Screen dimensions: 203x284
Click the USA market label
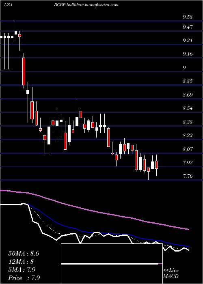[x=8, y=5]
